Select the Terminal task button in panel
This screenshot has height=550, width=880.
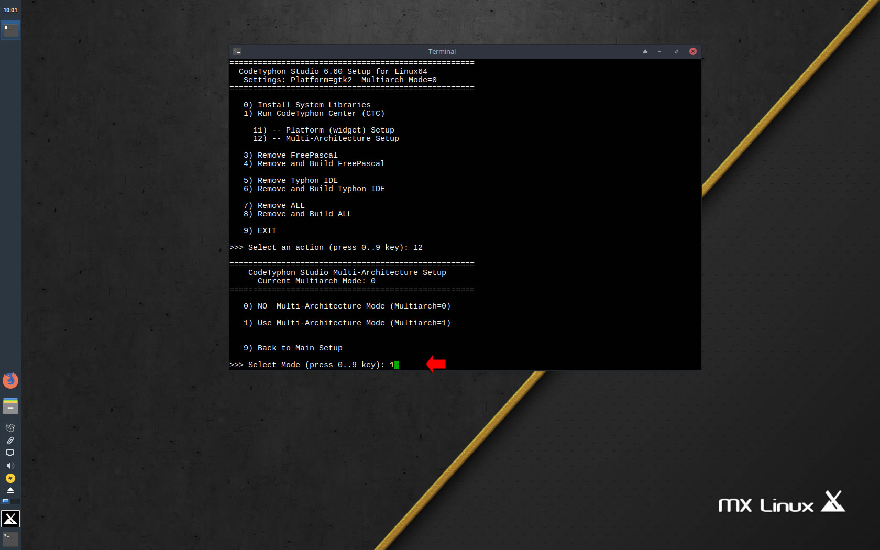click(x=10, y=30)
